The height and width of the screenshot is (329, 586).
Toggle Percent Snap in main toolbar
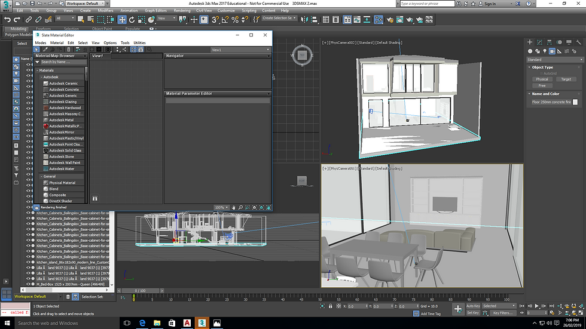pyautogui.click(x=235, y=19)
